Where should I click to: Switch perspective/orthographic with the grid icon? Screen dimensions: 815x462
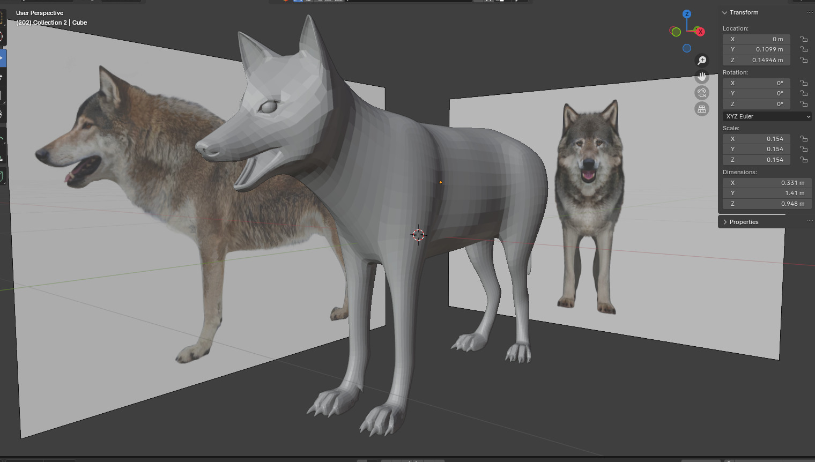(702, 109)
